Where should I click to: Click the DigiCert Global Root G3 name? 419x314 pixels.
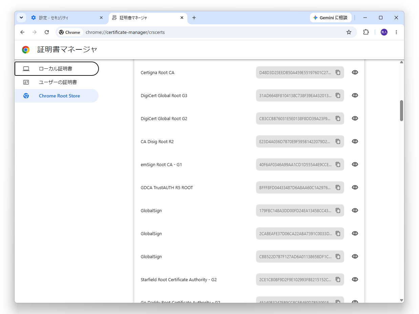164,96
